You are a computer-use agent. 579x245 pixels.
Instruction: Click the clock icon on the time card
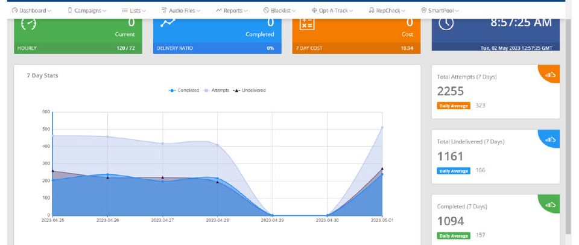tap(446, 22)
